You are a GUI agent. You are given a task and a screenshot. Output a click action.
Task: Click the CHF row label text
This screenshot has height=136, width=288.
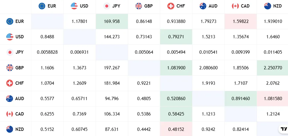pyautogui.click(x=20, y=83)
